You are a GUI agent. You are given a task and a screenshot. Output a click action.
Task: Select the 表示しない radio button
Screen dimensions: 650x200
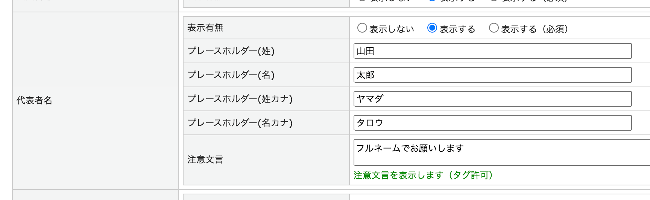(x=362, y=28)
